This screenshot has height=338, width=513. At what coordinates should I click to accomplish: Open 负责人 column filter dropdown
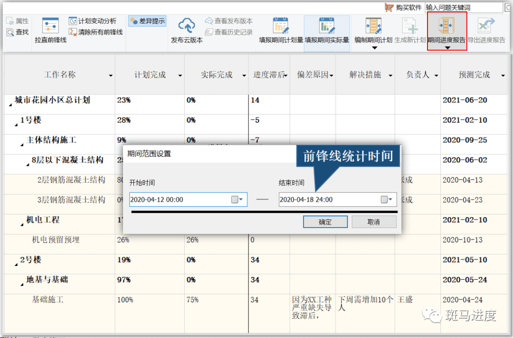click(436, 76)
